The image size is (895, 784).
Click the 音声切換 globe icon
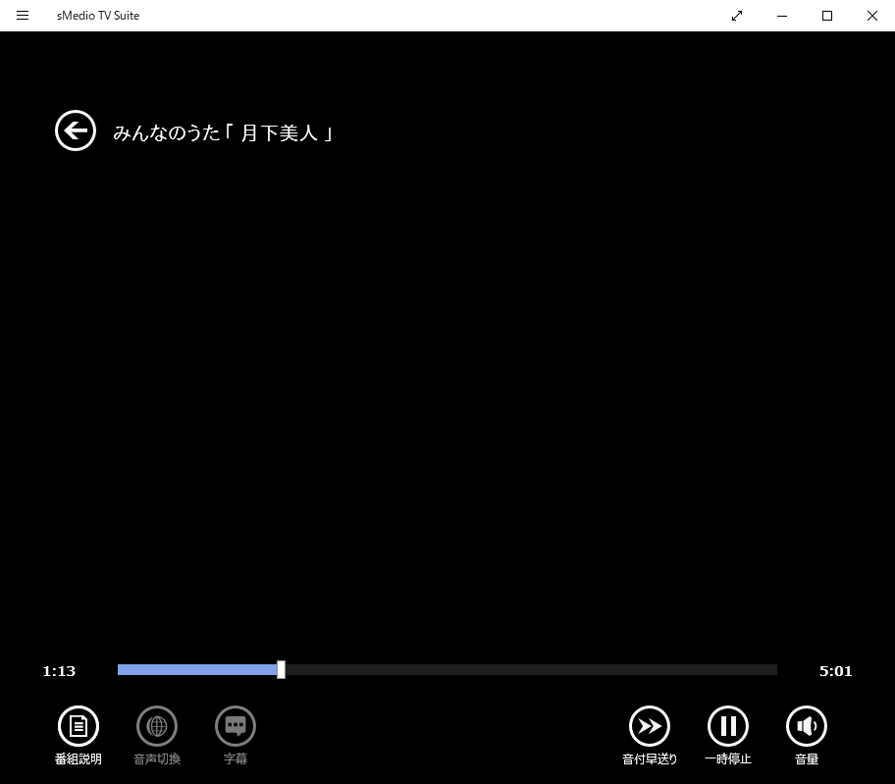(157, 726)
